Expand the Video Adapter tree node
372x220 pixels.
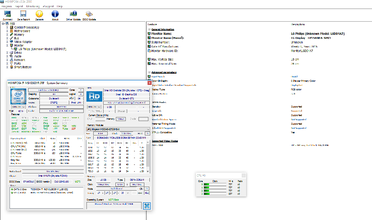pyautogui.click(x=7, y=42)
